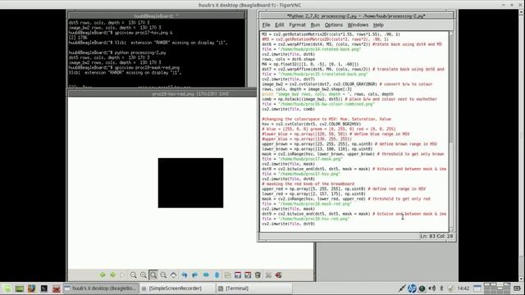
Task: Open the Options menu in IDLE
Action: pos(334,25)
